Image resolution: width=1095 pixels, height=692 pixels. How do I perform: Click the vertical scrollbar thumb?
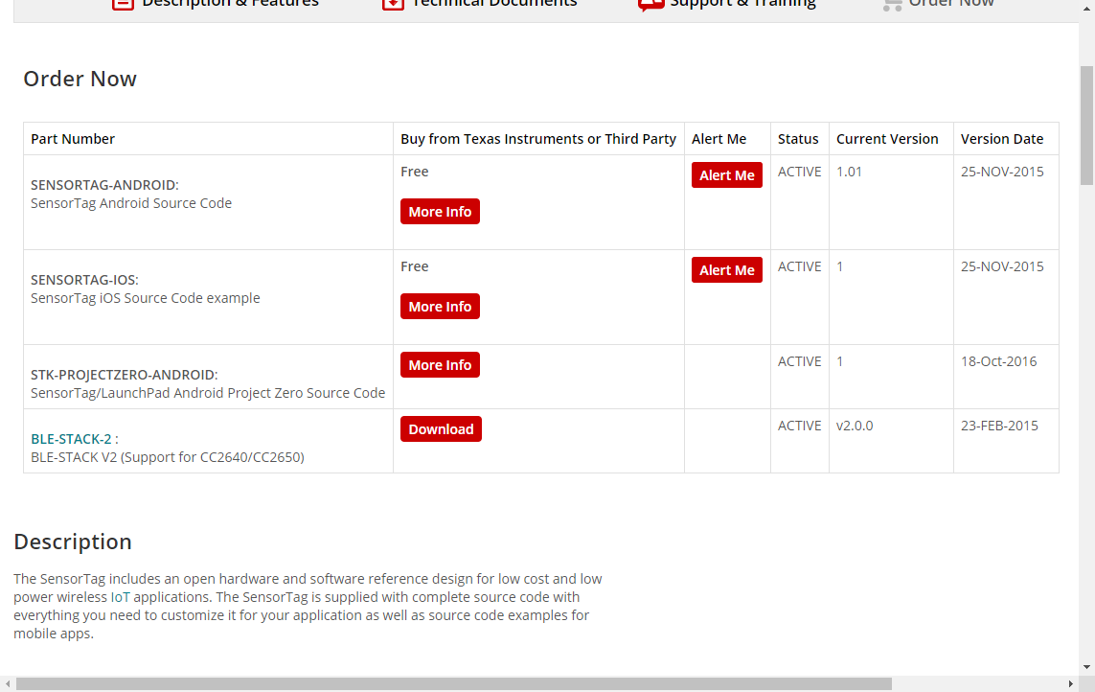tap(1086, 125)
